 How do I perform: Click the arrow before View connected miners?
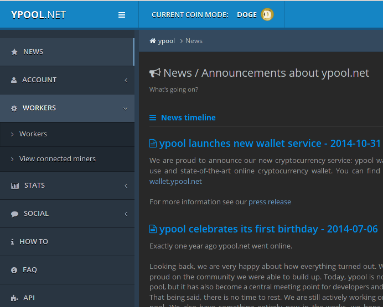click(x=12, y=160)
